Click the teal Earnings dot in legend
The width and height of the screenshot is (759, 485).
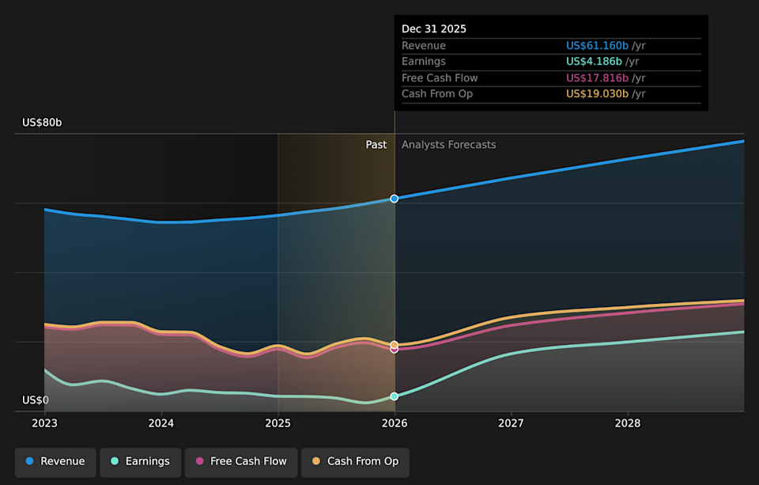coord(115,461)
